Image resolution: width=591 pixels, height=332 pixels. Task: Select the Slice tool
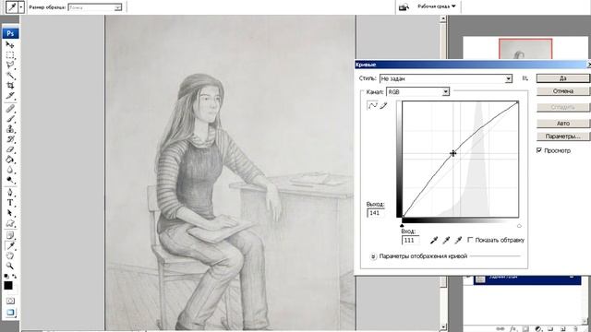[10, 96]
